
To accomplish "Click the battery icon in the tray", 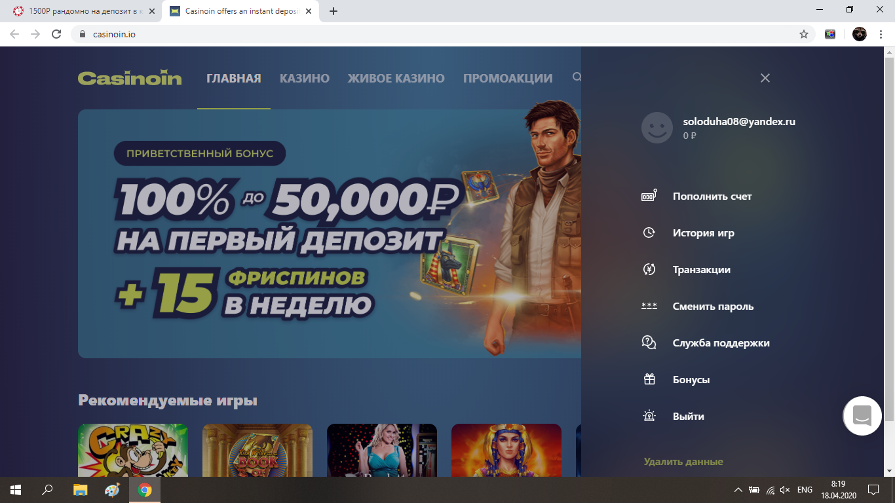I will click(754, 490).
